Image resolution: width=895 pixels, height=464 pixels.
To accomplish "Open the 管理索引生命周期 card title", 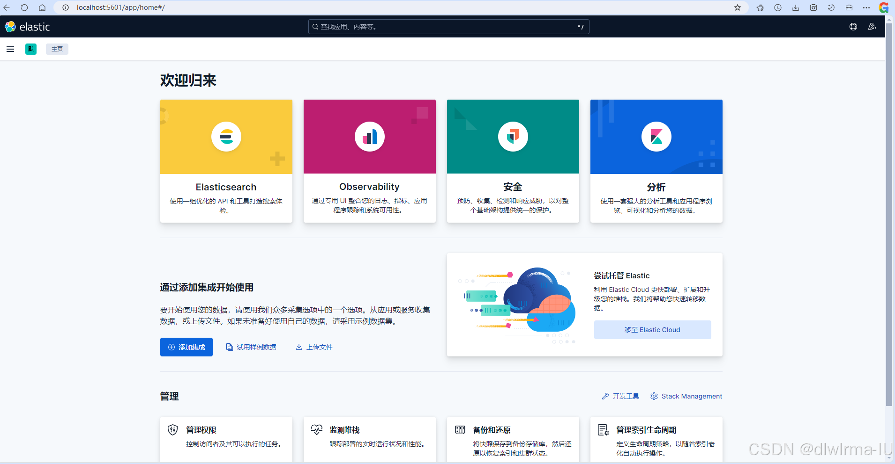I will pos(647,430).
